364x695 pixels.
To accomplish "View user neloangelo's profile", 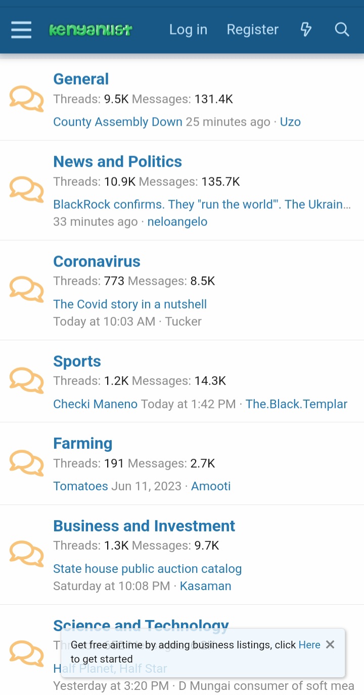I will click(177, 222).
